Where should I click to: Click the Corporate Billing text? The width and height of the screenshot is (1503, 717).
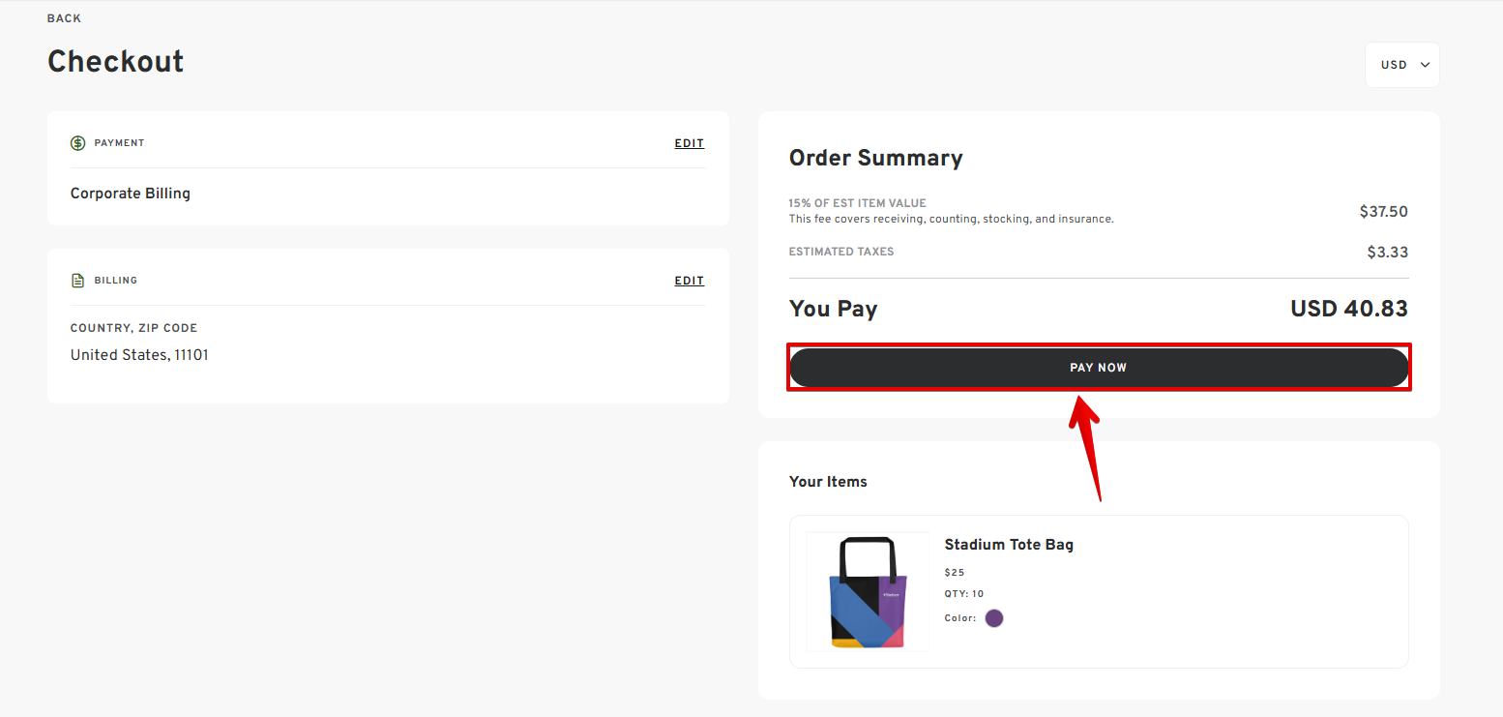click(x=131, y=194)
